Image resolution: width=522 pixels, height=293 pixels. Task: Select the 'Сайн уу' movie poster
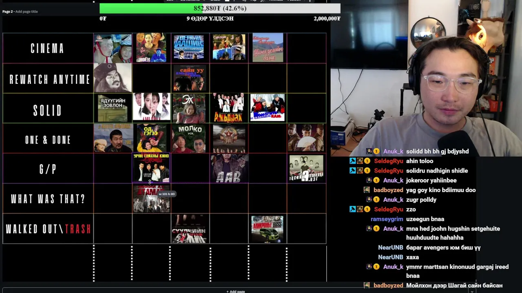pos(190,78)
